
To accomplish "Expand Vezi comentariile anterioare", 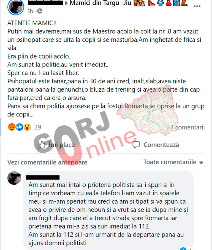I will pyautogui.click(x=47, y=162).
